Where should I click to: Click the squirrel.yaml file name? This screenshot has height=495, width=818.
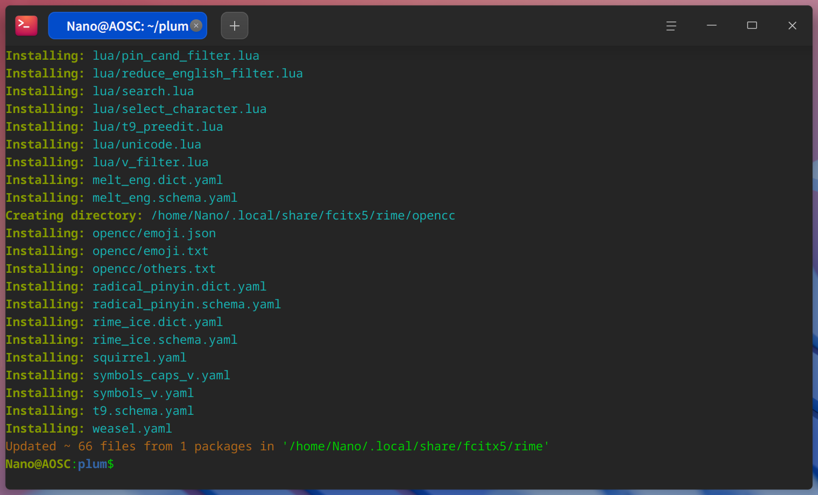(x=139, y=358)
